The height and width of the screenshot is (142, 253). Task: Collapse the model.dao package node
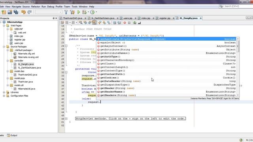pyautogui.click(x=8, y=71)
